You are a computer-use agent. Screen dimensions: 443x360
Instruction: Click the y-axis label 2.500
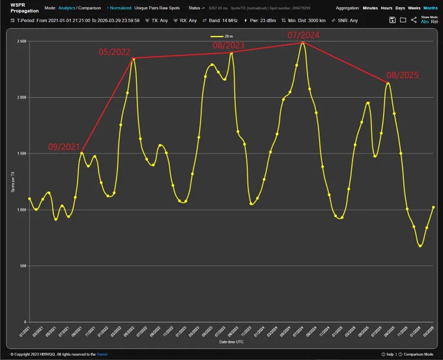point(21,41)
